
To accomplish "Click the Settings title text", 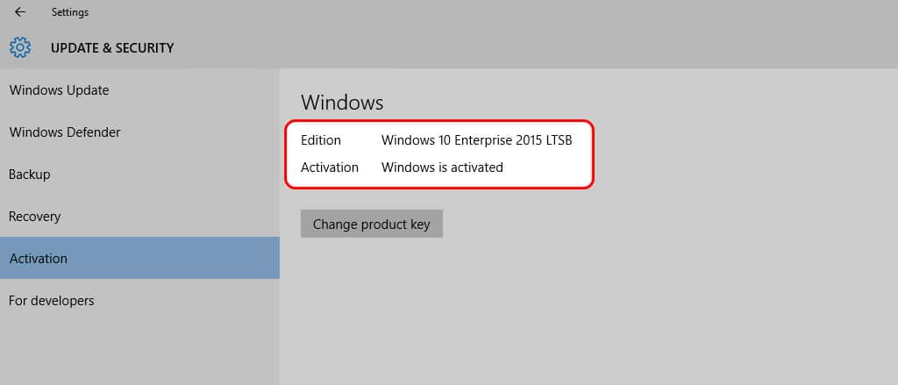I will [70, 12].
